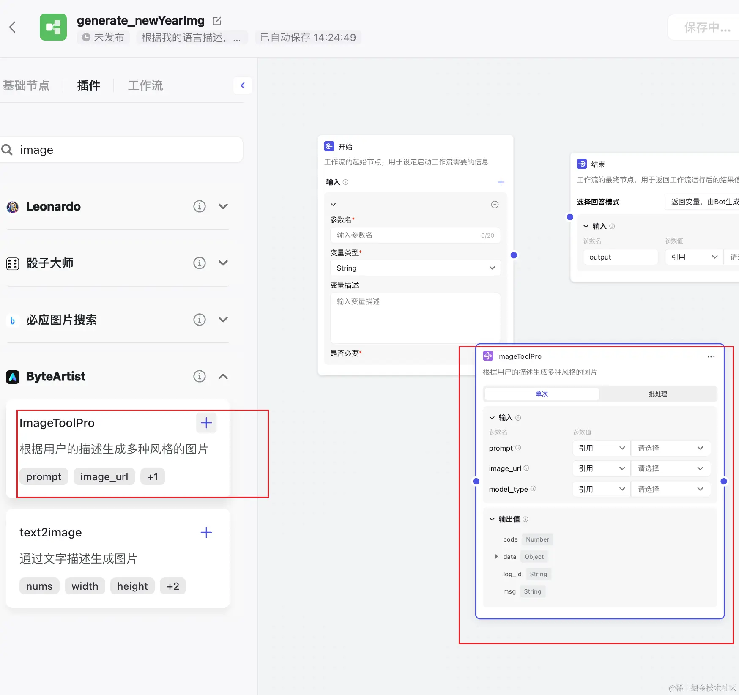Add text2image plugin to canvas
This screenshot has width=739, height=695.
[x=206, y=532]
